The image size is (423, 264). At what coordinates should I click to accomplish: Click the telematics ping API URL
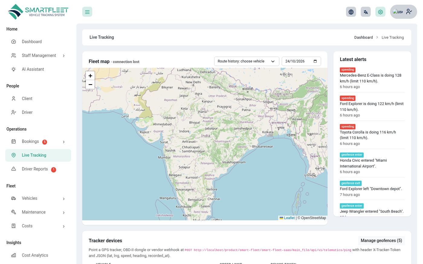pos(268,250)
